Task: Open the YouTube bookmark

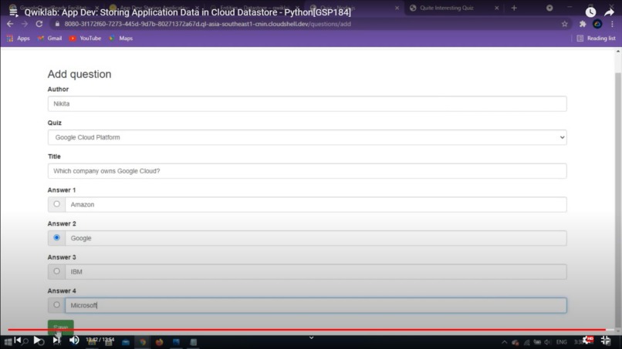Action: [86, 39]
